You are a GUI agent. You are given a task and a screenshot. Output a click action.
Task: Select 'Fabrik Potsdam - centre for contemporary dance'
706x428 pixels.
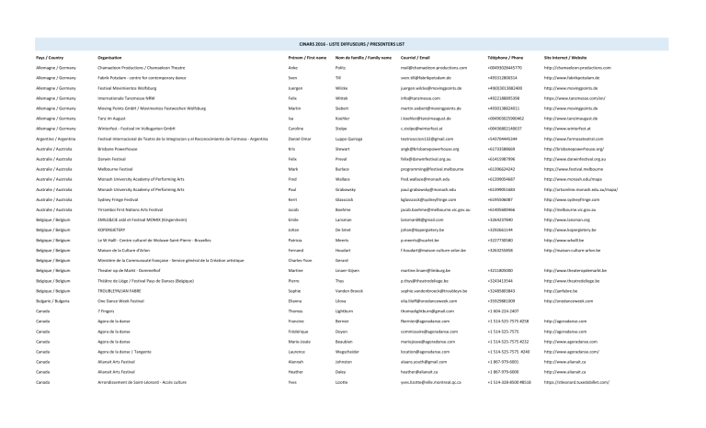tap(142, 78)
